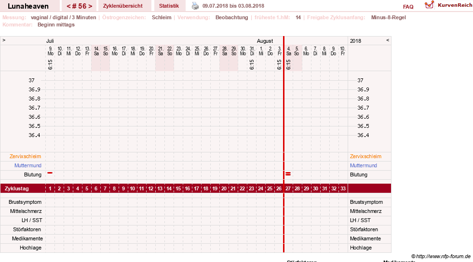
Task: Click the right 'Brustsymptom' row label
Action: (x=366, y=202)
